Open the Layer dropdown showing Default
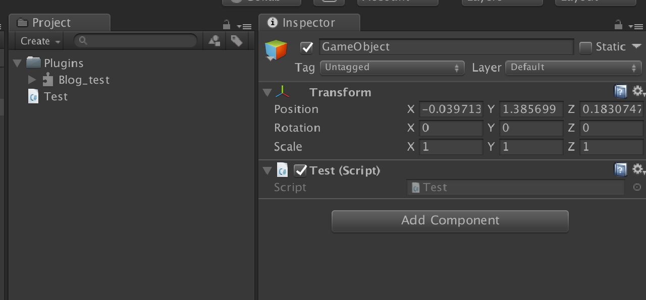Viewport: 646px width, 300px height. pos(573,68)
